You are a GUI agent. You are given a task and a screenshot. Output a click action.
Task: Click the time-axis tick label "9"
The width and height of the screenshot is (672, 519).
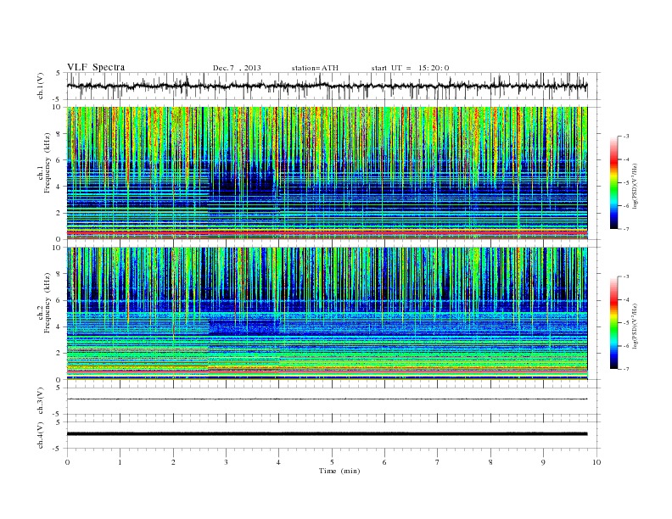pyautogui.click(x=543, y=462)
